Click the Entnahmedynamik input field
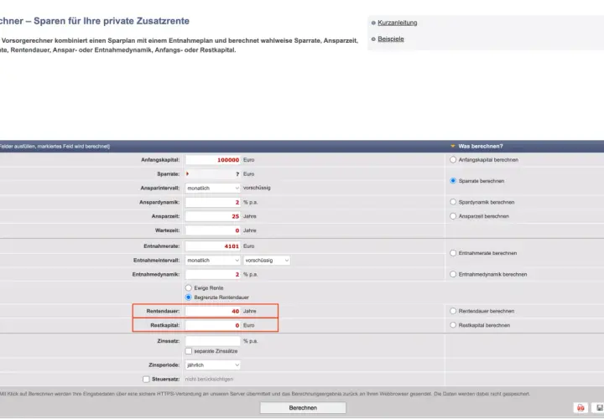Viewport: 604px width, 419px height. point(212,274)
